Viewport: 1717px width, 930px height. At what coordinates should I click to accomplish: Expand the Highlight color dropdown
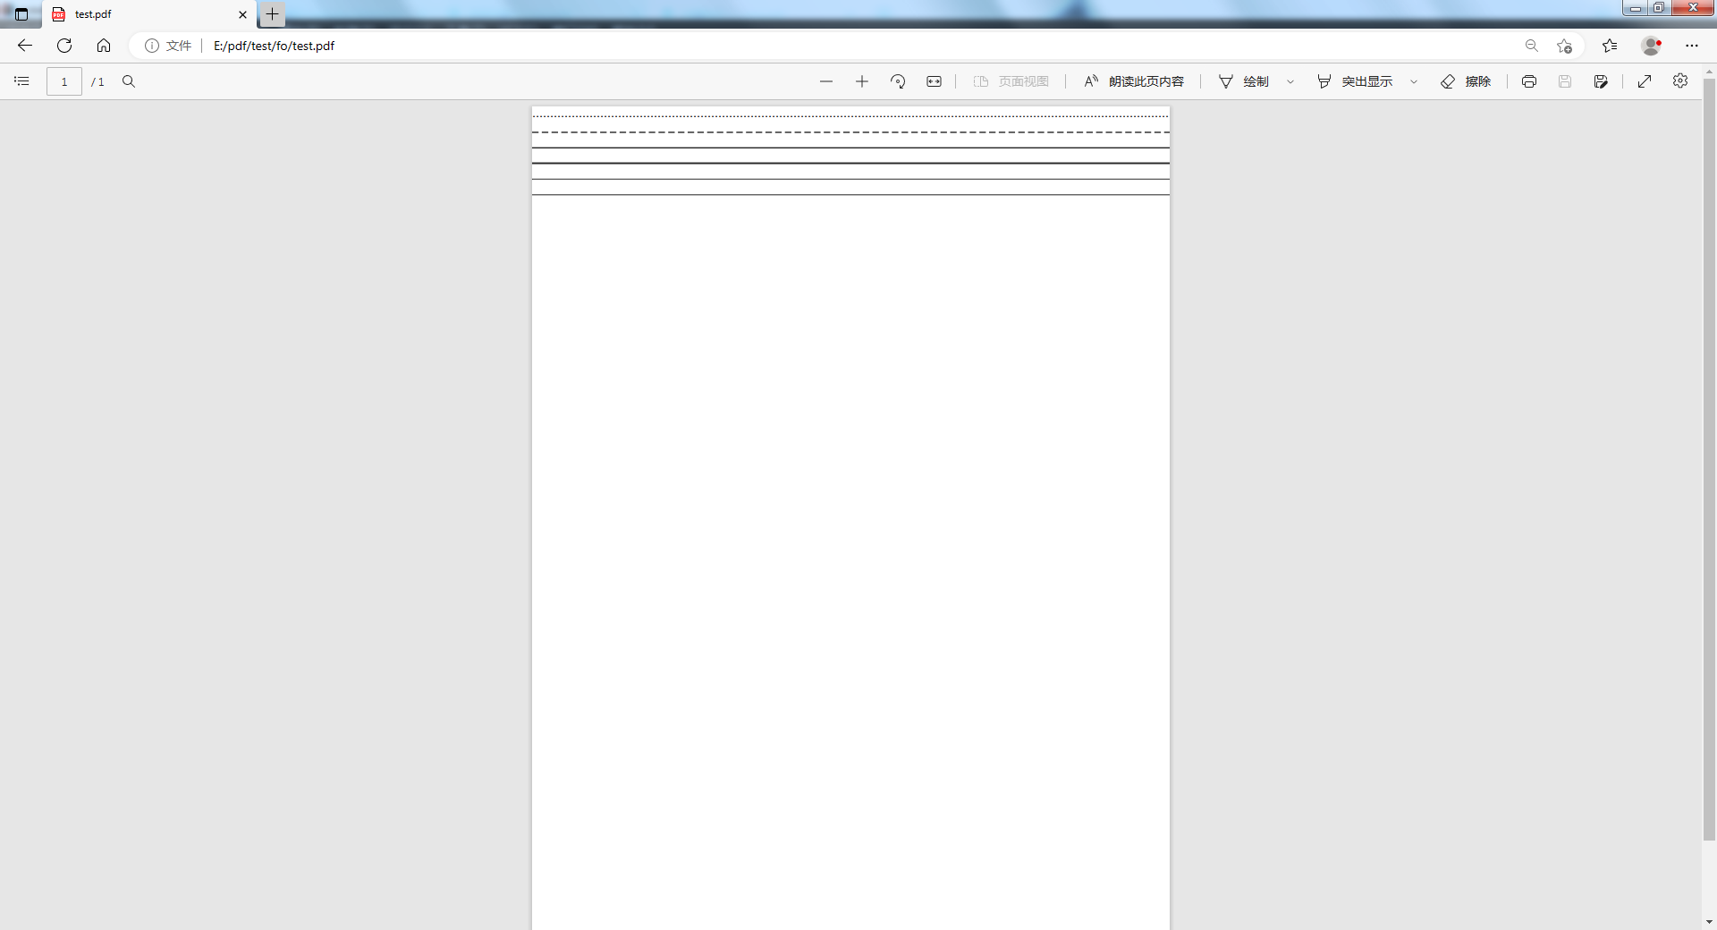pyautogui.click(x=1414, y=81)
